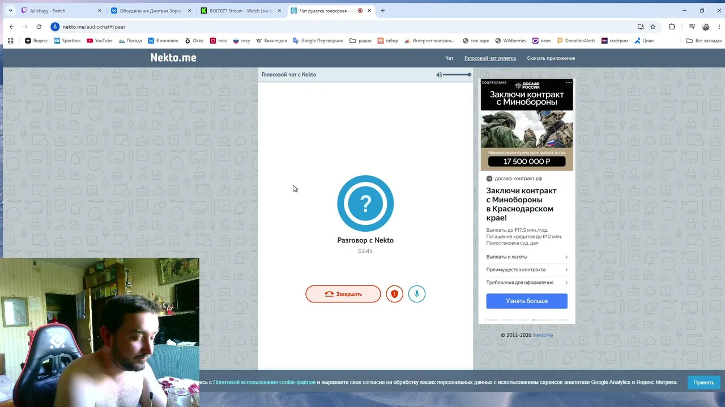Switch to the Juliebayy Twitch tab

coord(62,11)
